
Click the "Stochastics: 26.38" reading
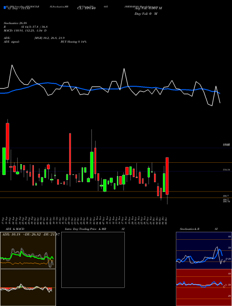click(x=15, y=23)
